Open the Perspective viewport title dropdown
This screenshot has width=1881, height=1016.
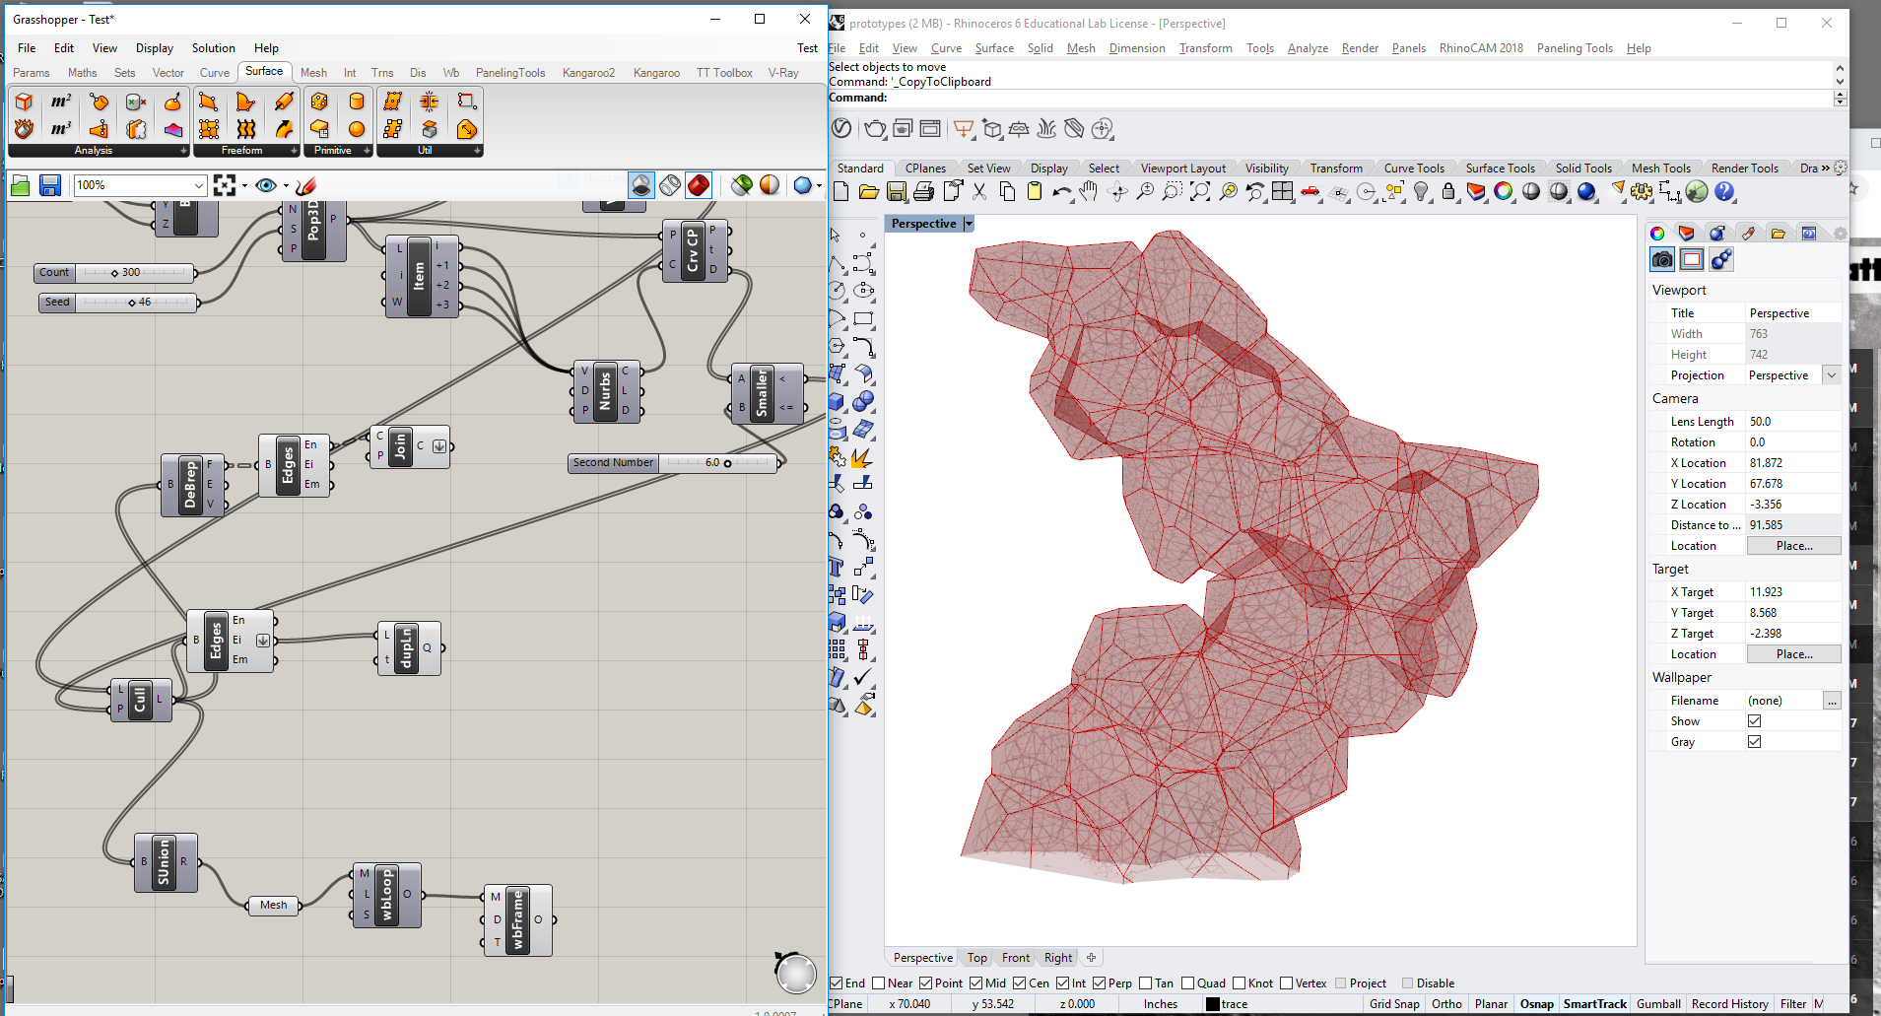968,224
